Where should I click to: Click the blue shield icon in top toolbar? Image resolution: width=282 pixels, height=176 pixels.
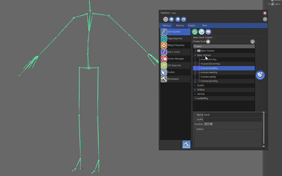tap(172, 19)
